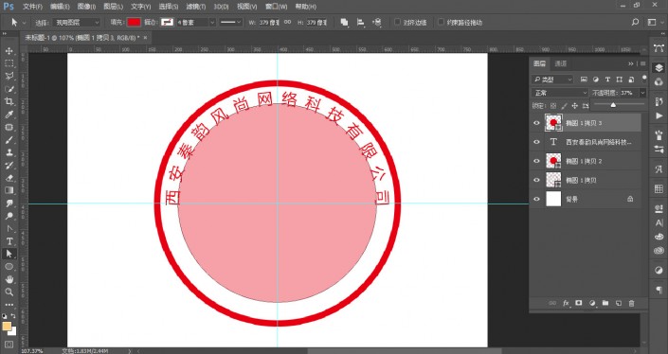
Task: Toggle lock transparent pixels
Action: (x=553, y=105)
